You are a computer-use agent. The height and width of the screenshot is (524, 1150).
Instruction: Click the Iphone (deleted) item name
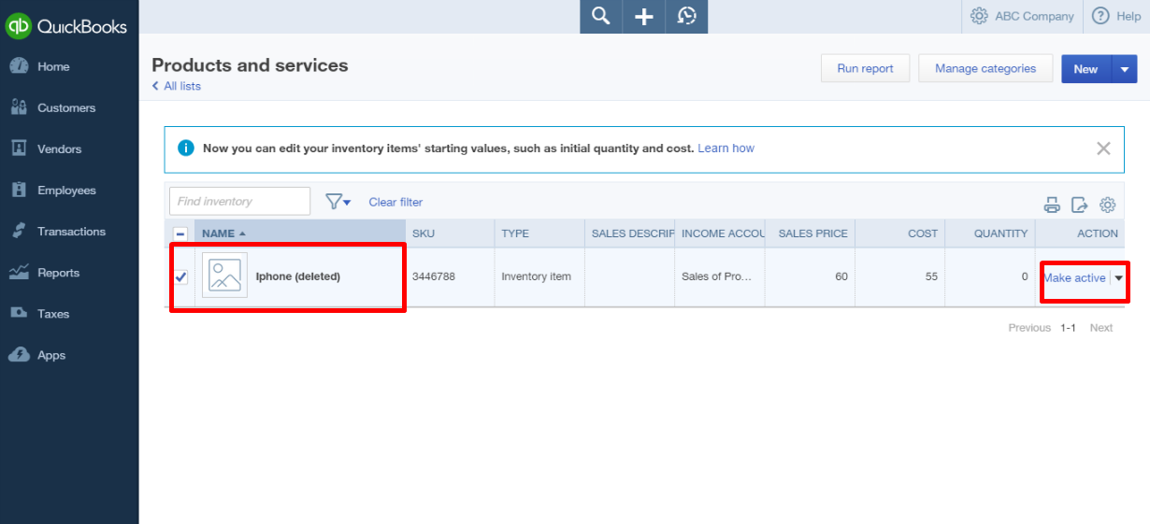pyautogui.click(x=298, y=276)
